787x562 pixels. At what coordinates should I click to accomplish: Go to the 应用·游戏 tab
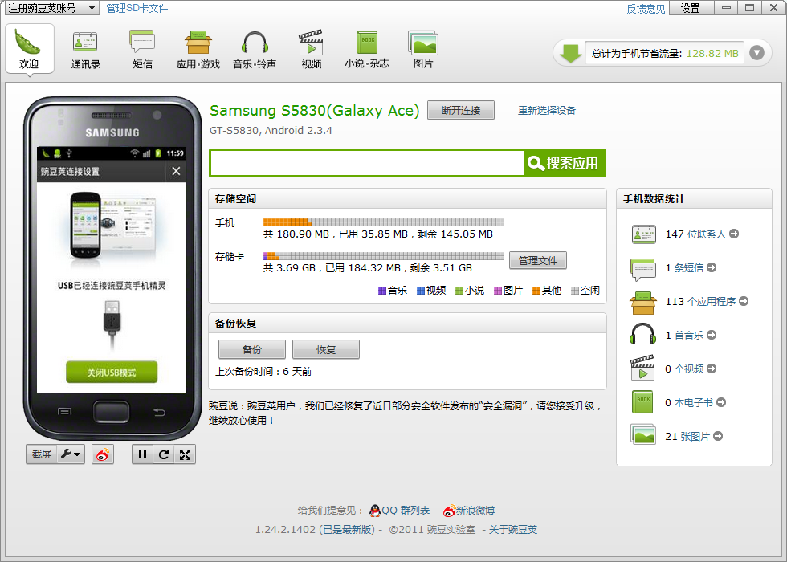pyautogui.click(x=198, y=49)
